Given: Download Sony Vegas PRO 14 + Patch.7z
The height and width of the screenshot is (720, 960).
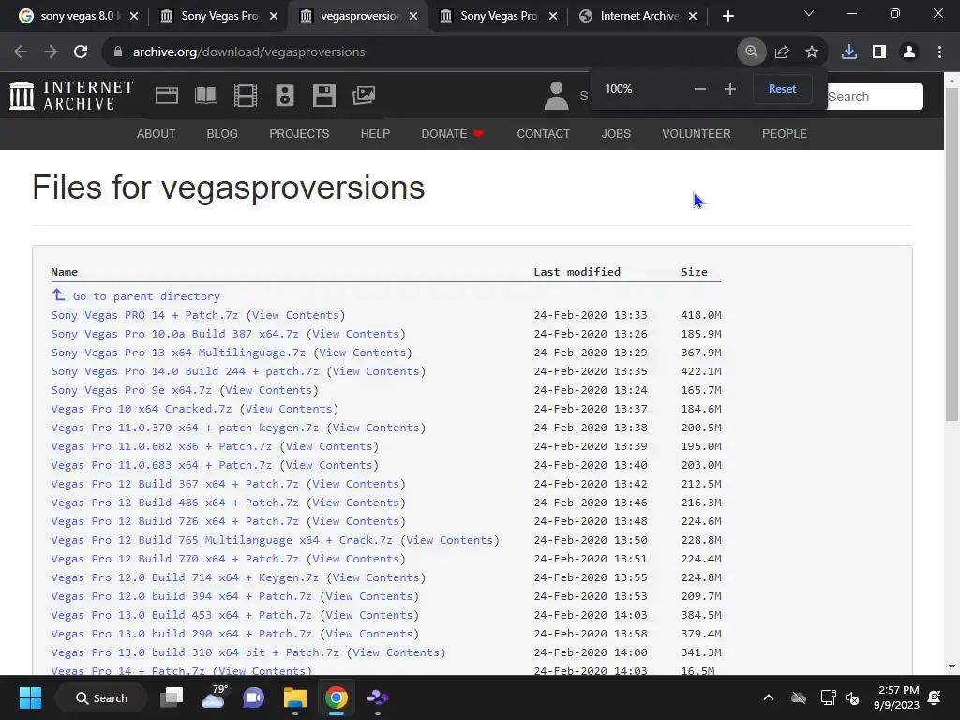Looking at the screenshot, I should 144,315.
